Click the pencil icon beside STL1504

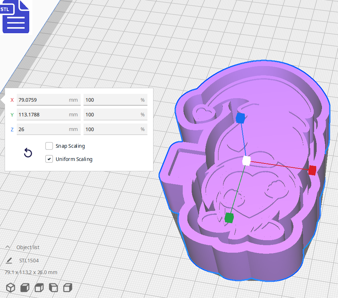(x=10, y=260)
